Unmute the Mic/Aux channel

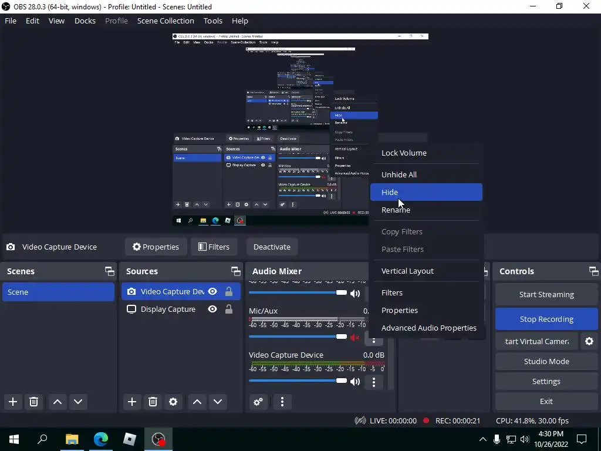click(355, 338)
